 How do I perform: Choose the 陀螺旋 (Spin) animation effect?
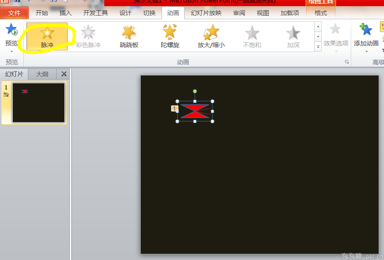170,36
